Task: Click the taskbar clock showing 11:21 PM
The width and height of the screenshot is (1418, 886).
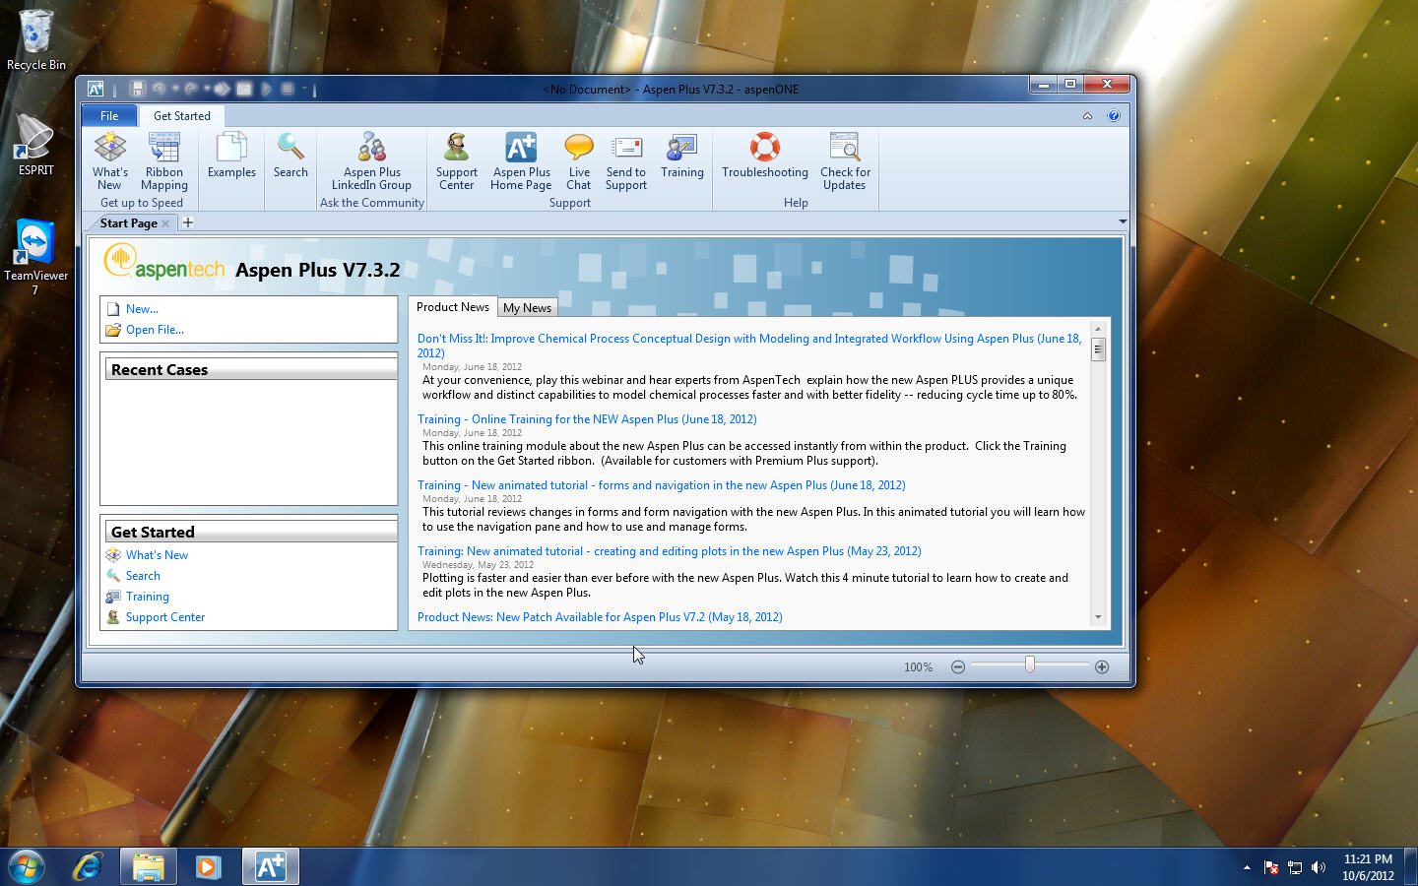Action: click(1368, 867)
